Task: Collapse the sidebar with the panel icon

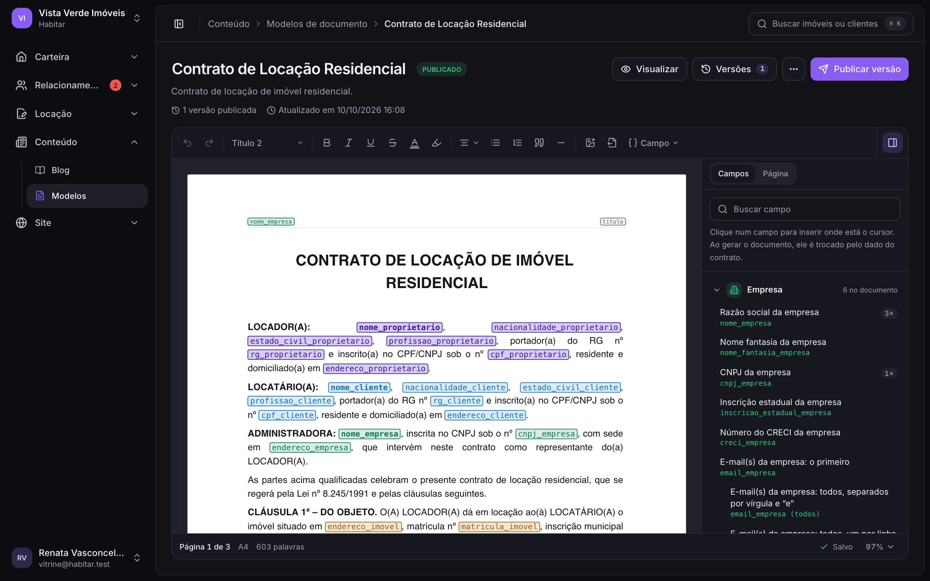Action: coord(179,24)
